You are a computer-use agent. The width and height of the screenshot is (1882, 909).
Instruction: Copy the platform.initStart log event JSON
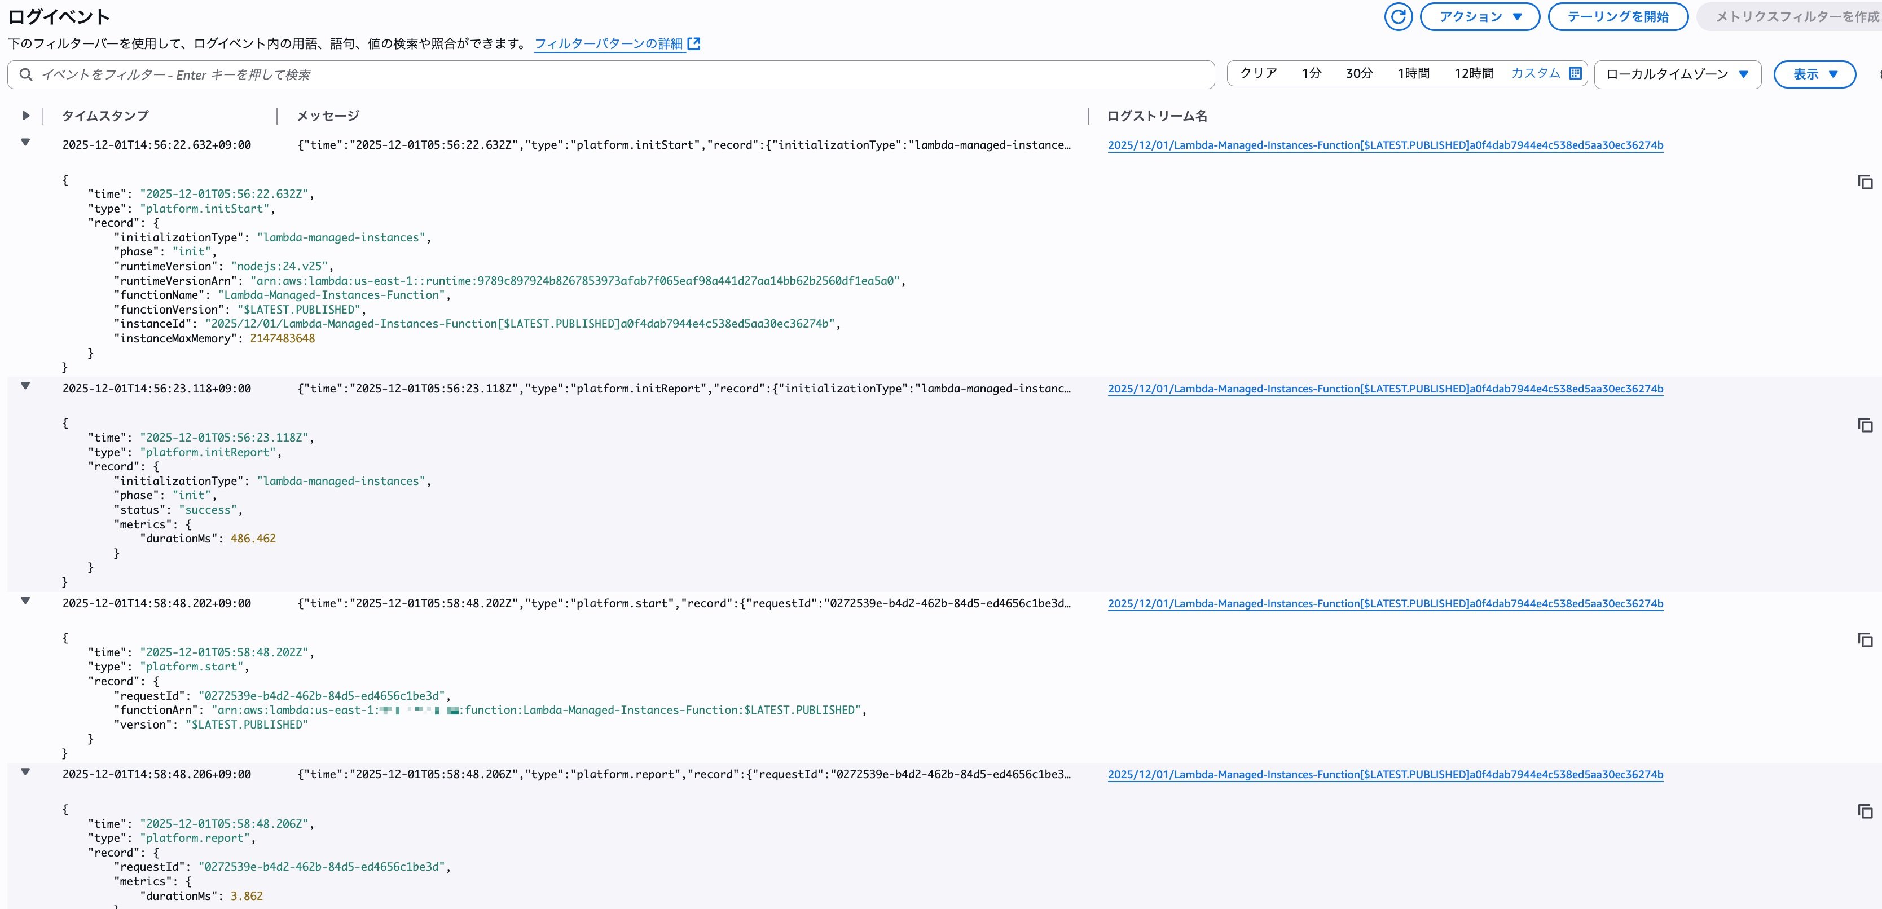[1865, 181]
